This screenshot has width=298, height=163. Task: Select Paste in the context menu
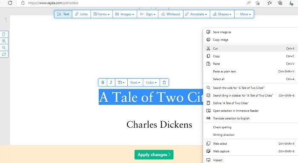250,64
